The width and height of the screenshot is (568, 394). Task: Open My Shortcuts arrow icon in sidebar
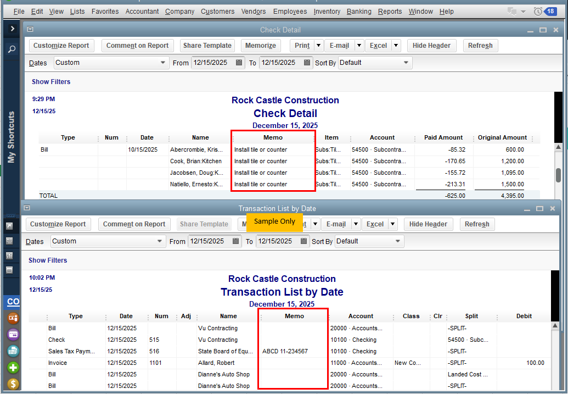pyautogui.click(x=9, y=226)
